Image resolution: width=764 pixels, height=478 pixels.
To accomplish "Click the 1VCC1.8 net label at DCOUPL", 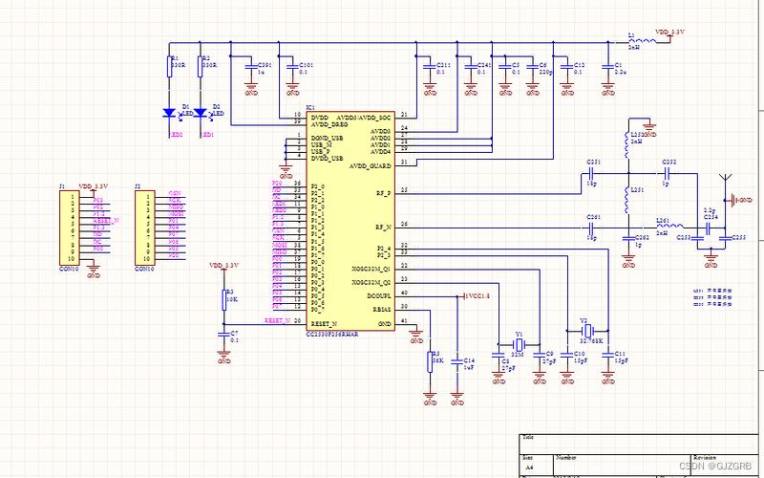I will coord(477,296).
